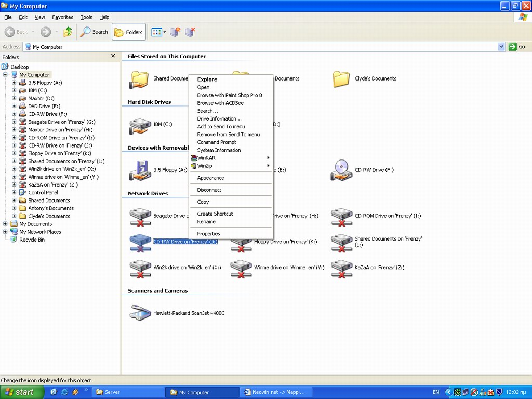Select the CD-RW Drive (F:) icon
The width and height of the screenshot is (532, 399).
(341, 170)
